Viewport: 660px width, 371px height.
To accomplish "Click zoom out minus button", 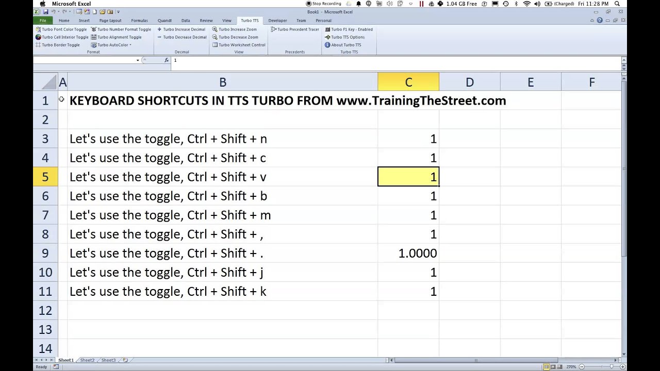I will click(x=582, y=367).
